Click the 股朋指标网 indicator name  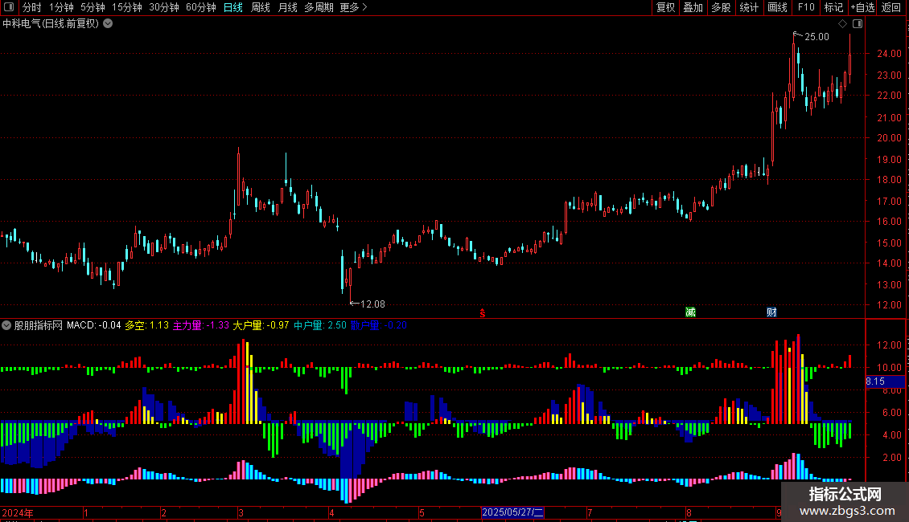coord(39,325)
